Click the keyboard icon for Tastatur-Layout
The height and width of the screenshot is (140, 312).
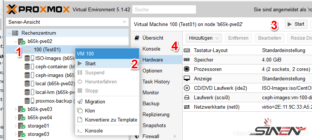tap(187, 51)
